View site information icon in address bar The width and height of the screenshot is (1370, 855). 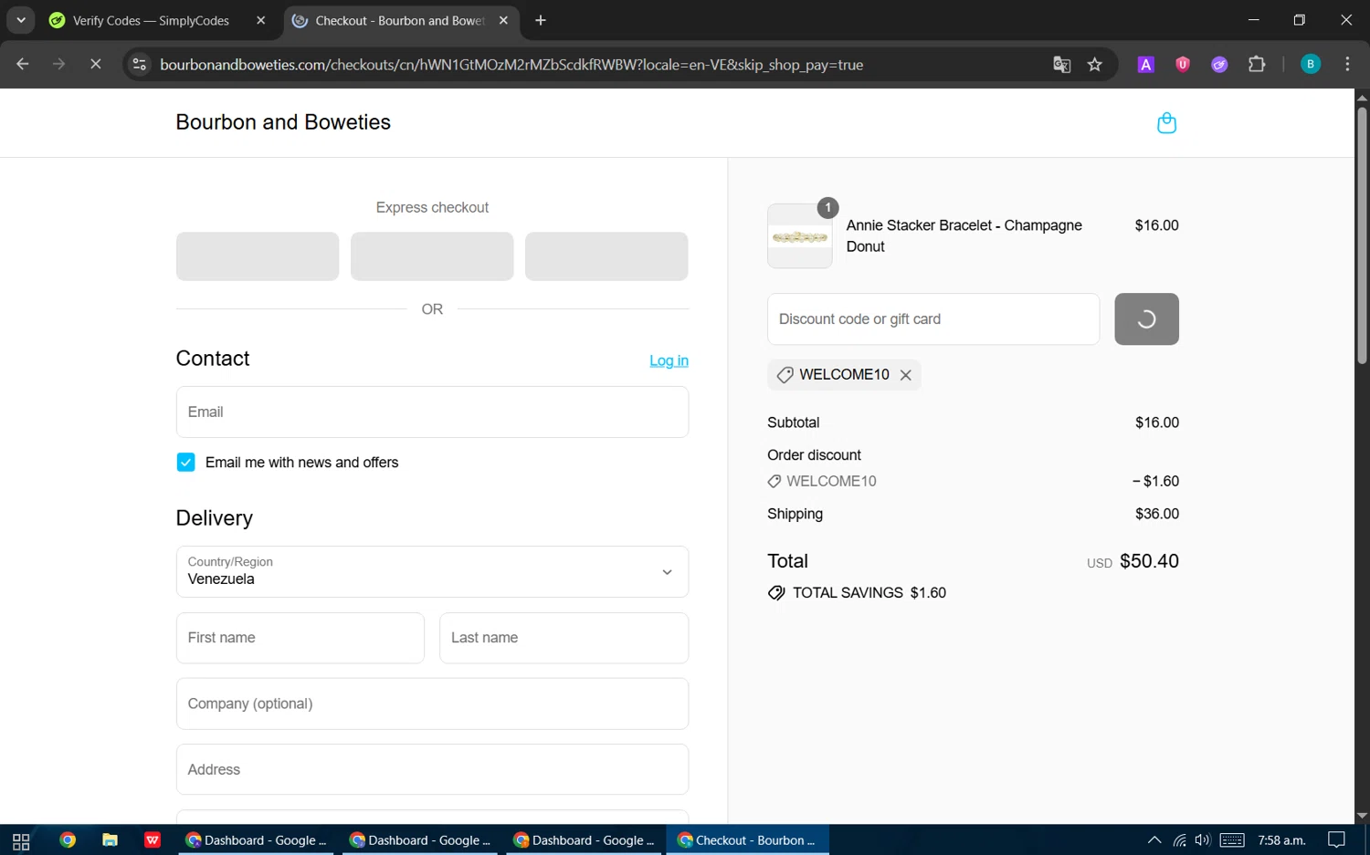coord(140,65)
